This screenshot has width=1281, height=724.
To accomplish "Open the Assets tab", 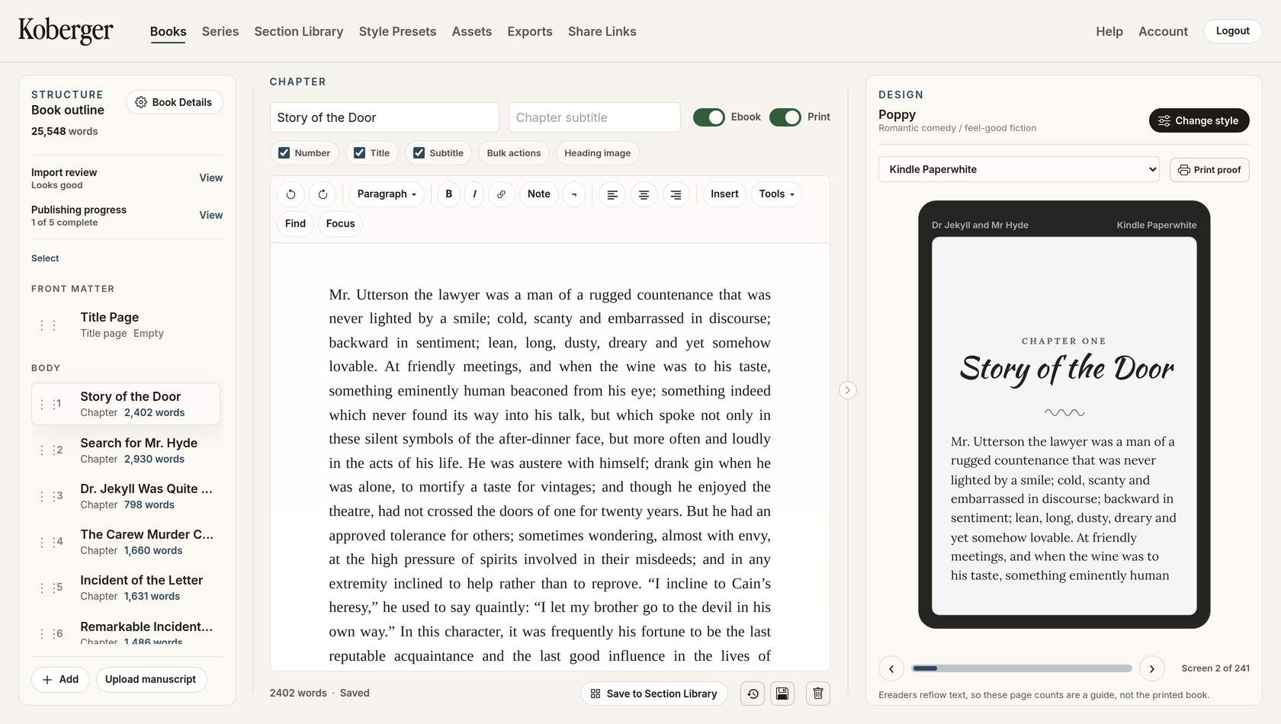I will coord(472,31).
